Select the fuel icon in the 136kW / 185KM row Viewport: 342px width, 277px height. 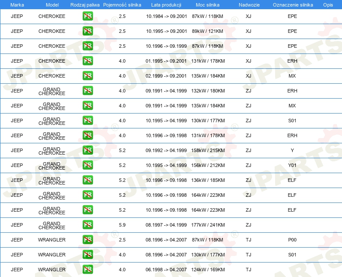click(87, 180)
